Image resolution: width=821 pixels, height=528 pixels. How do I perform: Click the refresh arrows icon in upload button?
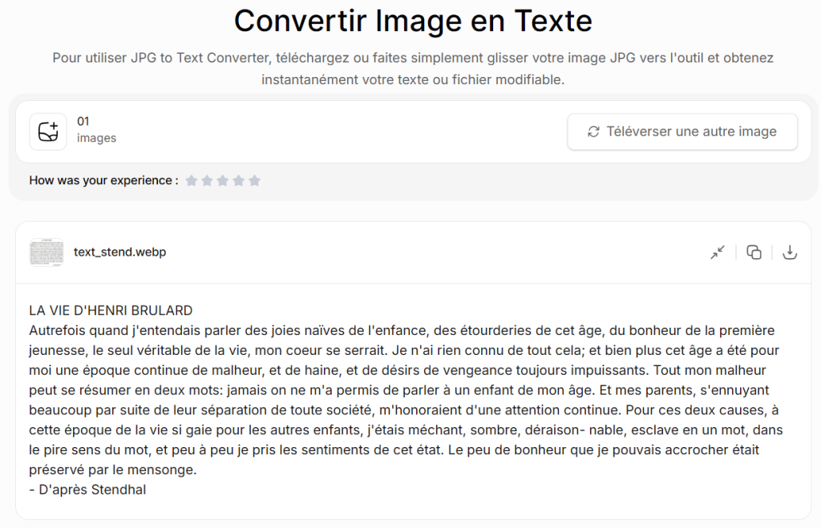(x=593, y=131)
